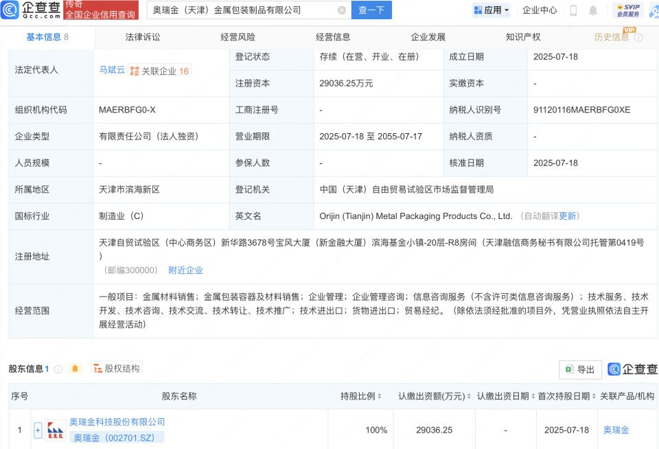Image resolution: width=659 pixels, height=449 pixels.
Task: Switch to the 经营信息 tab
Action: tap(333, 37)
